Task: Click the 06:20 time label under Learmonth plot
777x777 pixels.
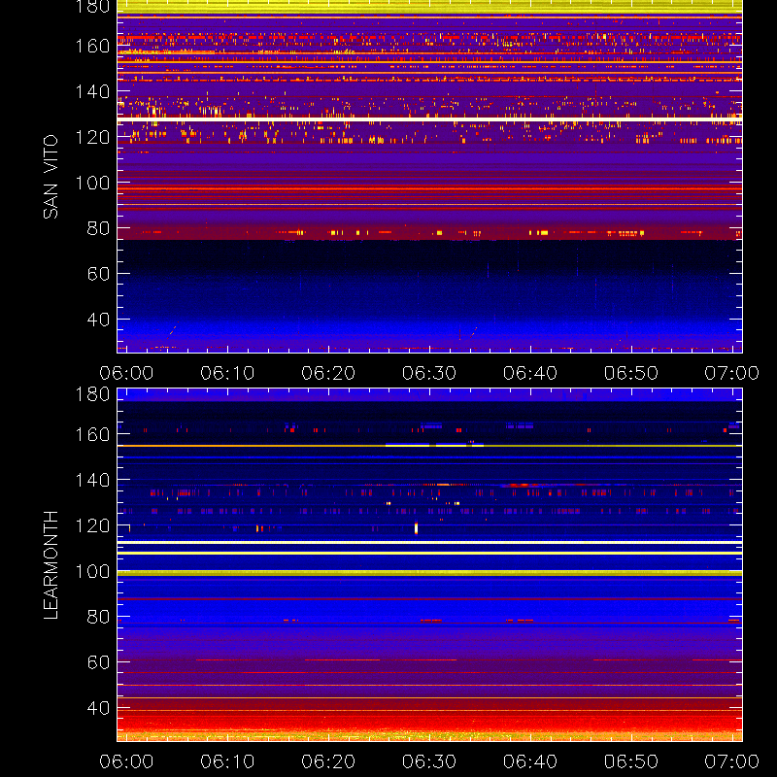Action: pyautogui.click(x=328, y=761)
